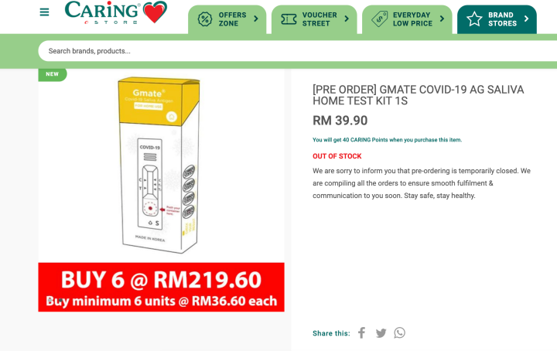This screenshot has width=557, height=351.
Task: Open the Voucher Street tab
Action: pos(314,19)
